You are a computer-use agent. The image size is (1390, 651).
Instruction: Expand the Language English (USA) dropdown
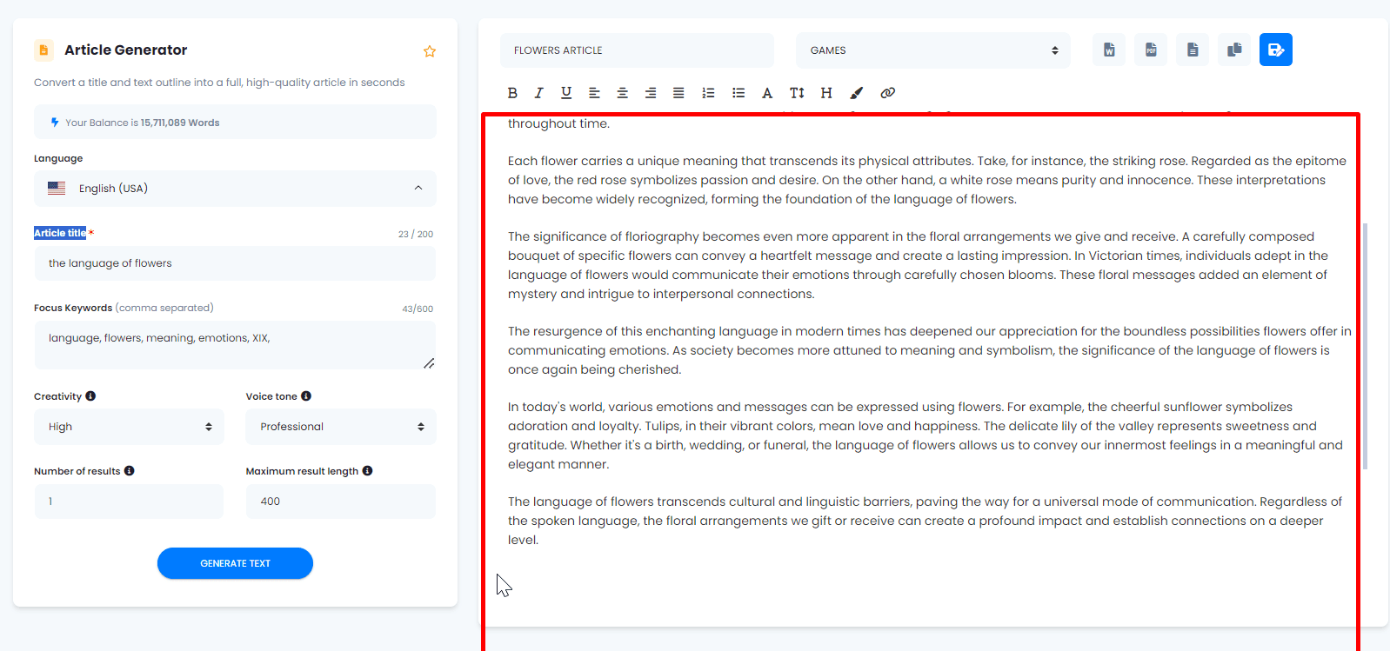[235, 189]
